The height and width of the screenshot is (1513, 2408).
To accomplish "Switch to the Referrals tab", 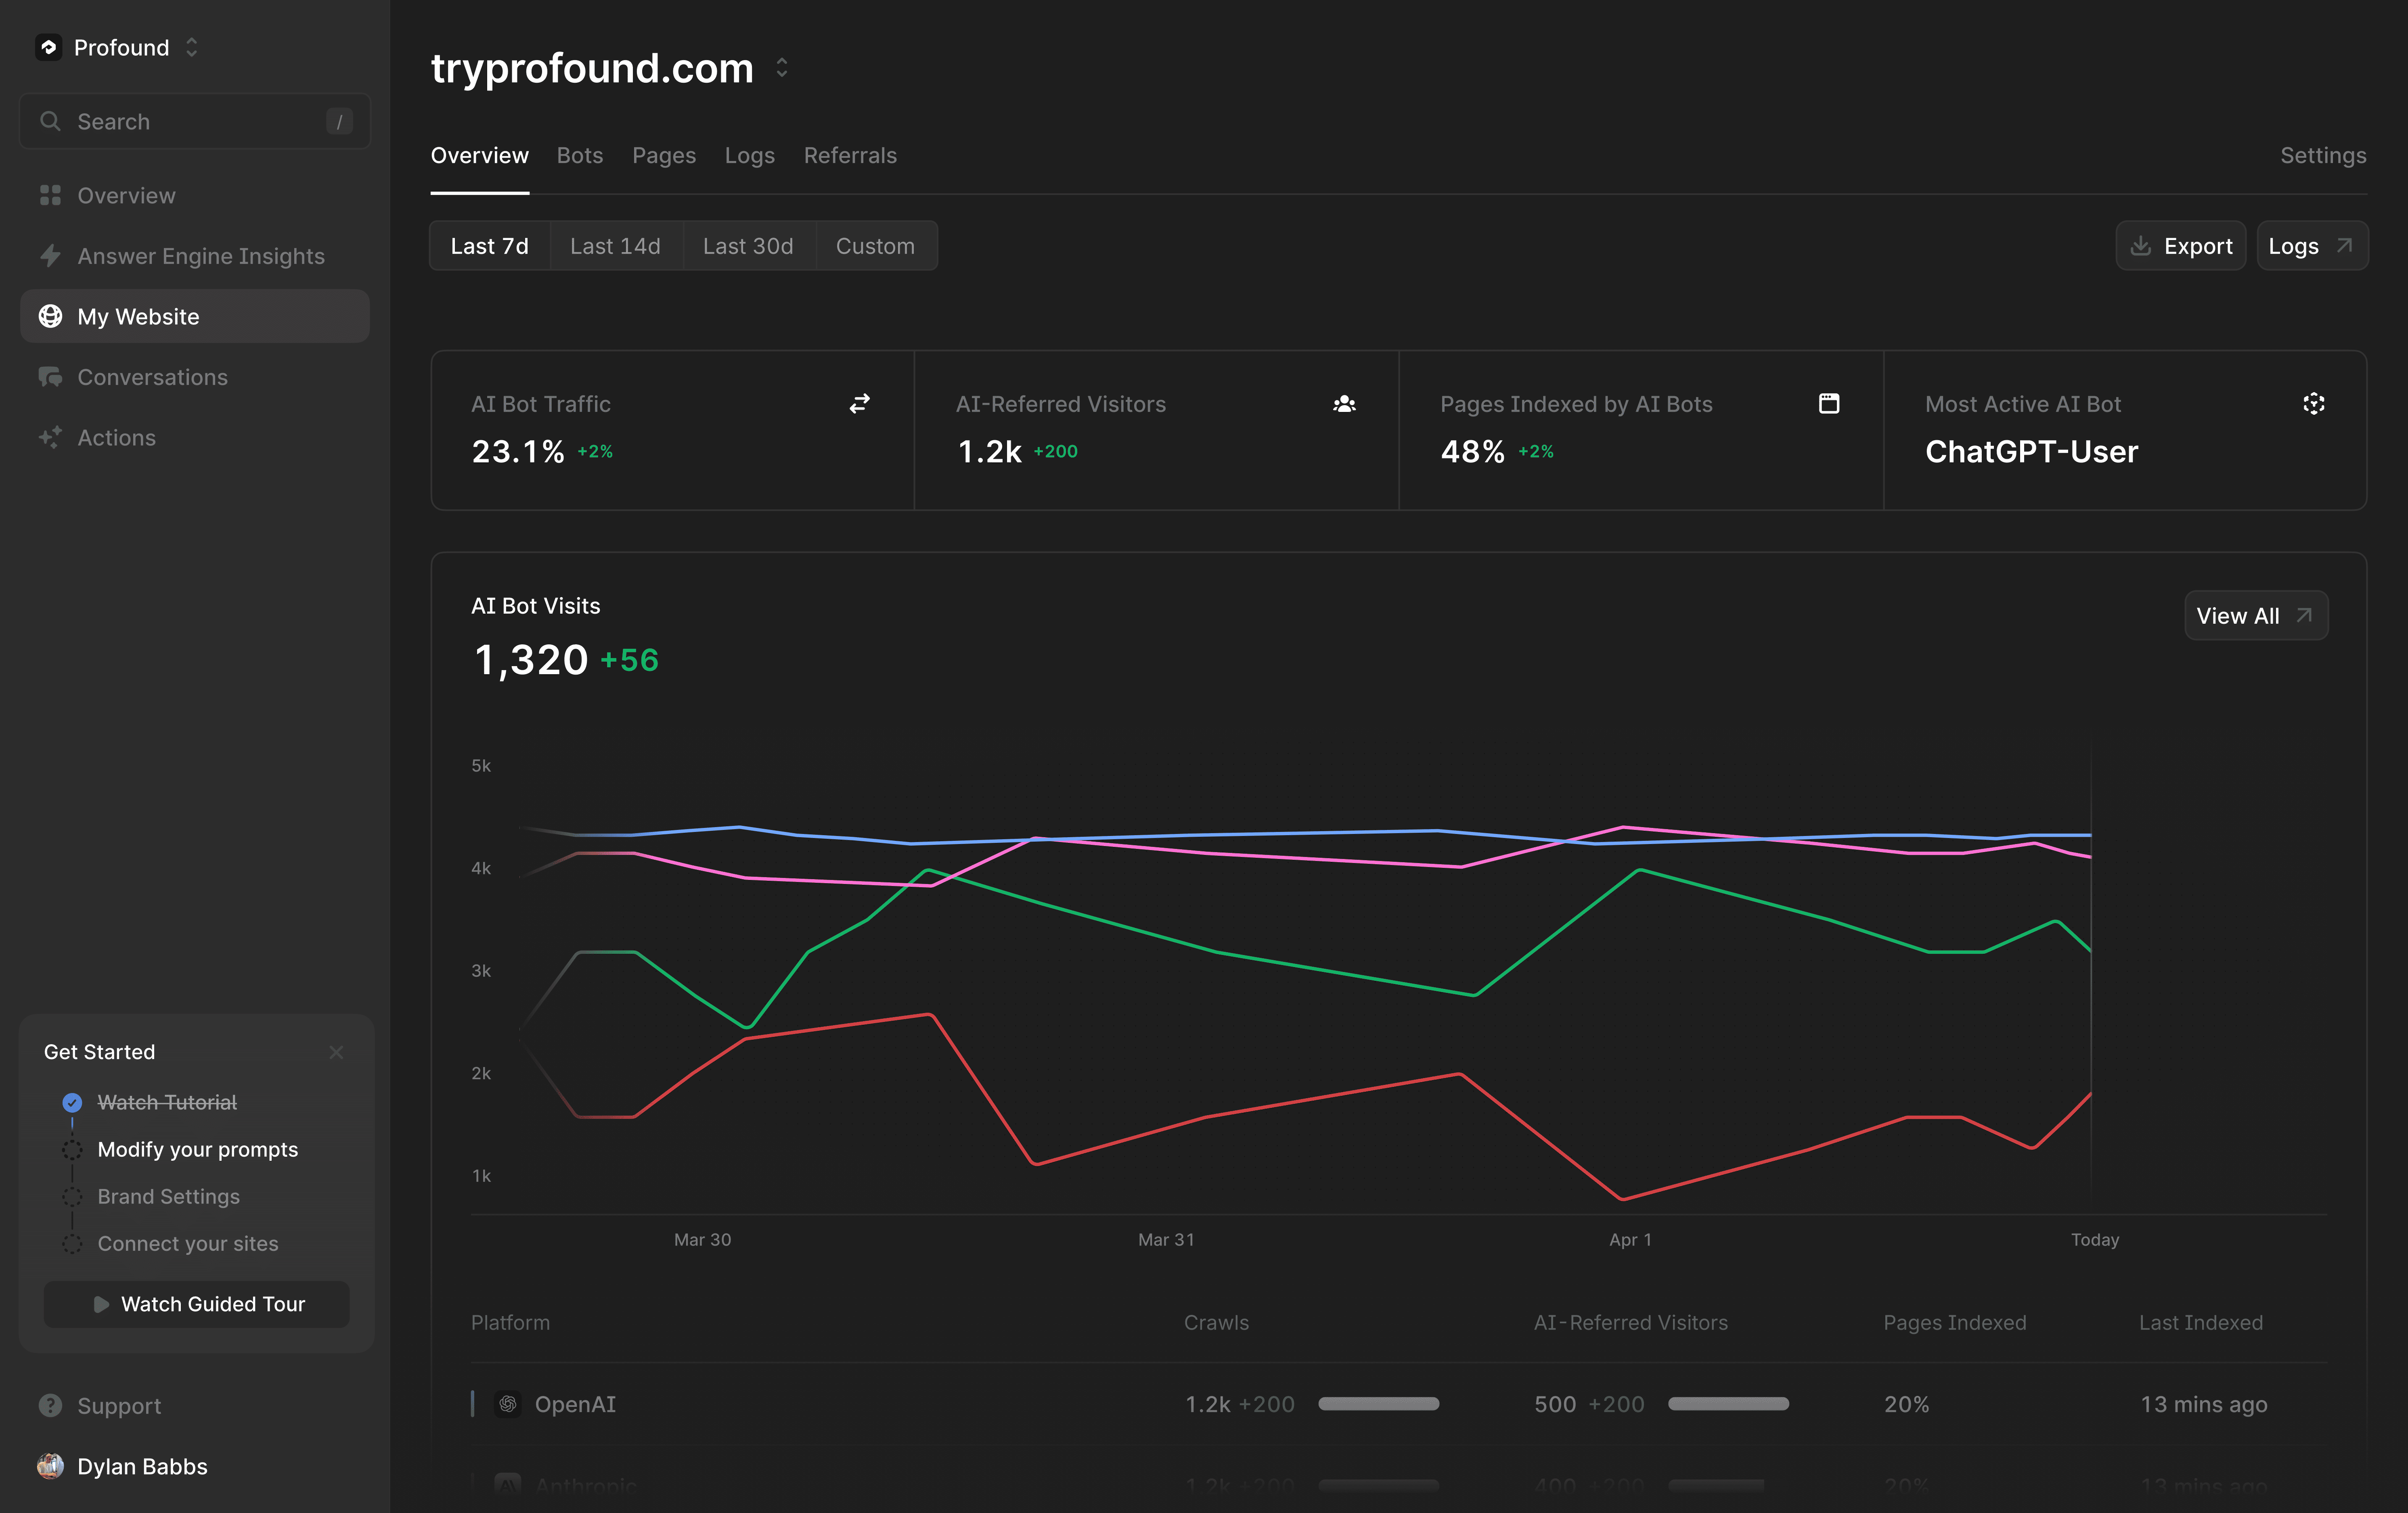I will (850, 155).
